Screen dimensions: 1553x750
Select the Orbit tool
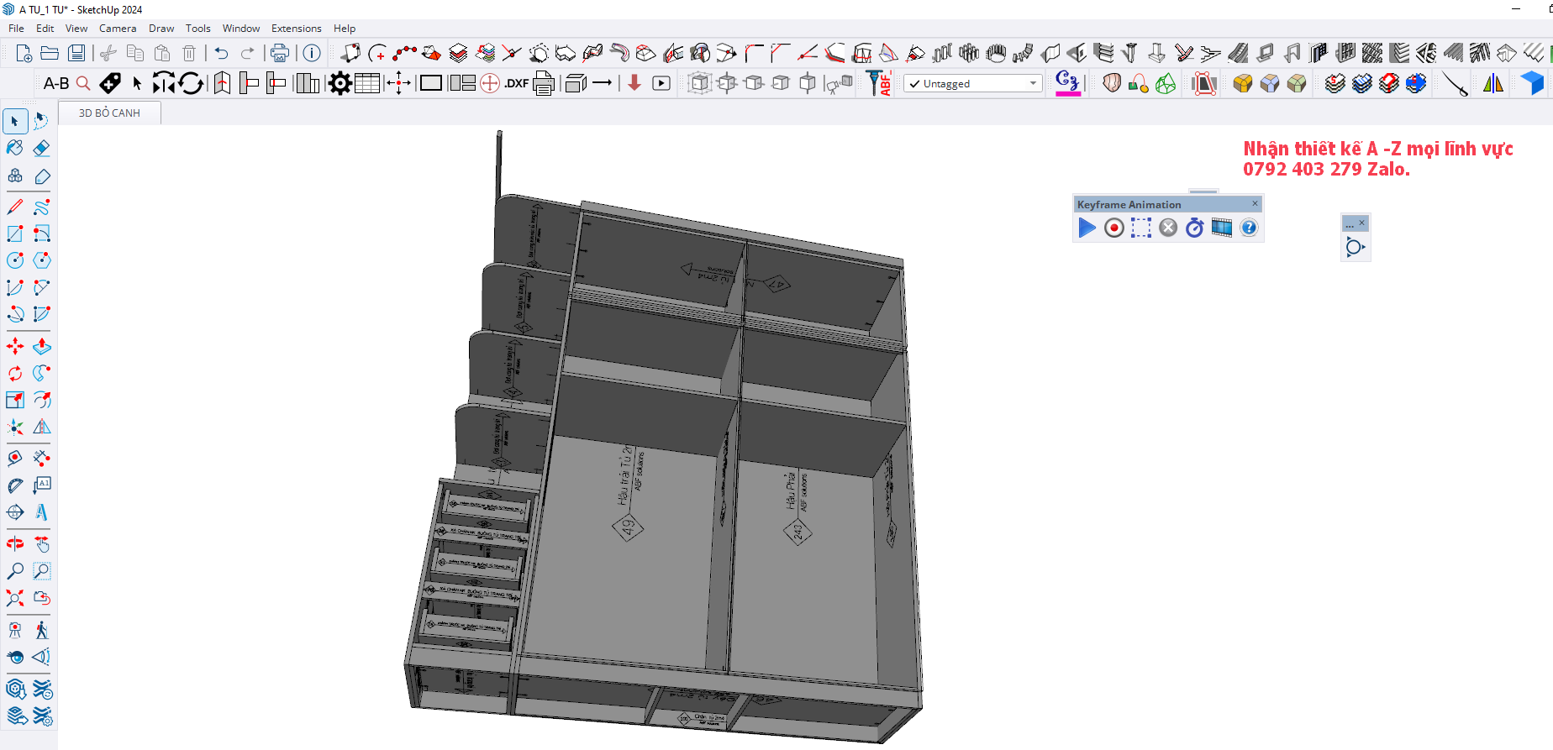coord(15,543)
